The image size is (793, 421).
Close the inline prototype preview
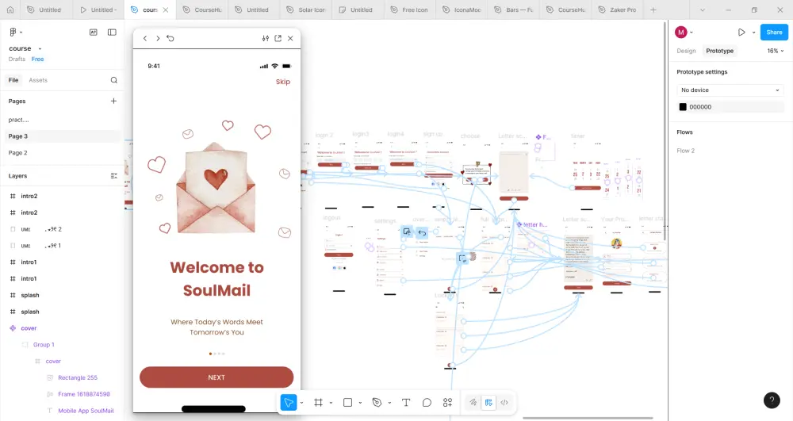coord(290,38)
